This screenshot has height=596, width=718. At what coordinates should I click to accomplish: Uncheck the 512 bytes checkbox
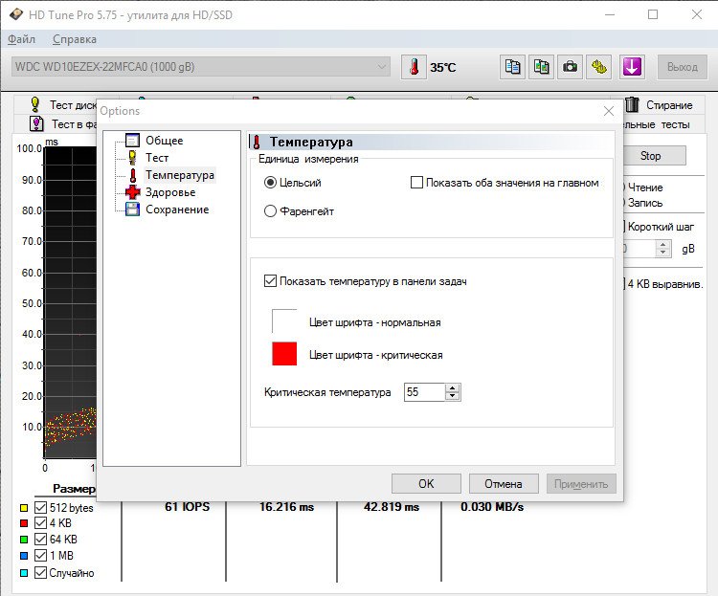[x=40, y=507]
